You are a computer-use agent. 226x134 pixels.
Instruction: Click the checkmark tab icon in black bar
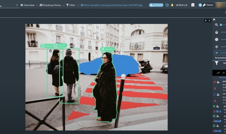[218, 73]
